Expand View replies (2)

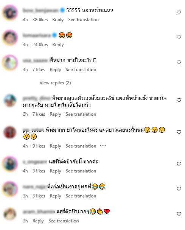point(55,83)
